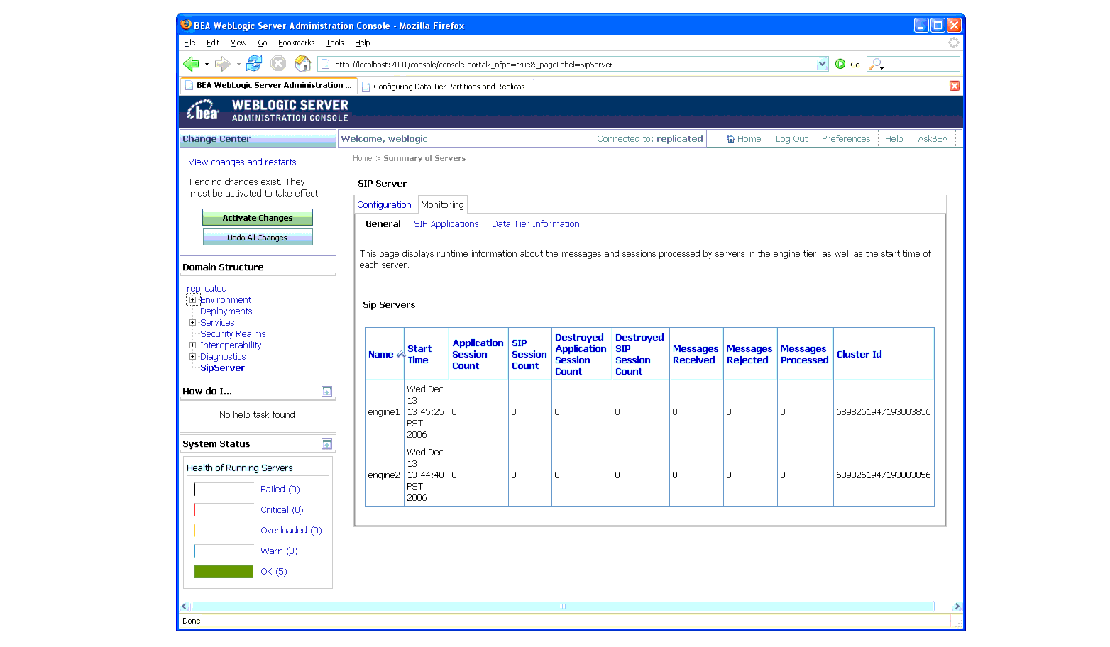Click the console Home link
1110x647 pixels.
coord(744,139)
